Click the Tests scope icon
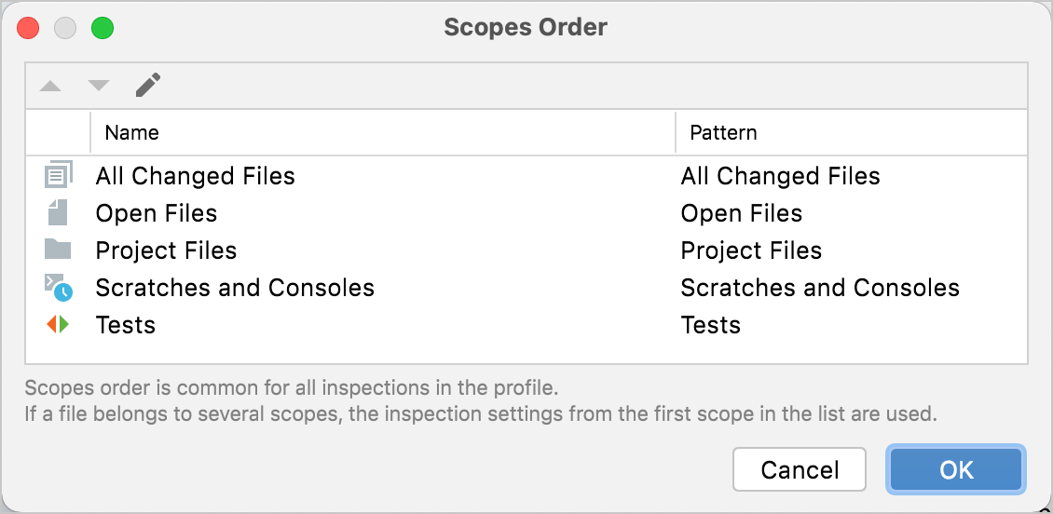This screenshot has height=514, width=1053. coord(58,325)
